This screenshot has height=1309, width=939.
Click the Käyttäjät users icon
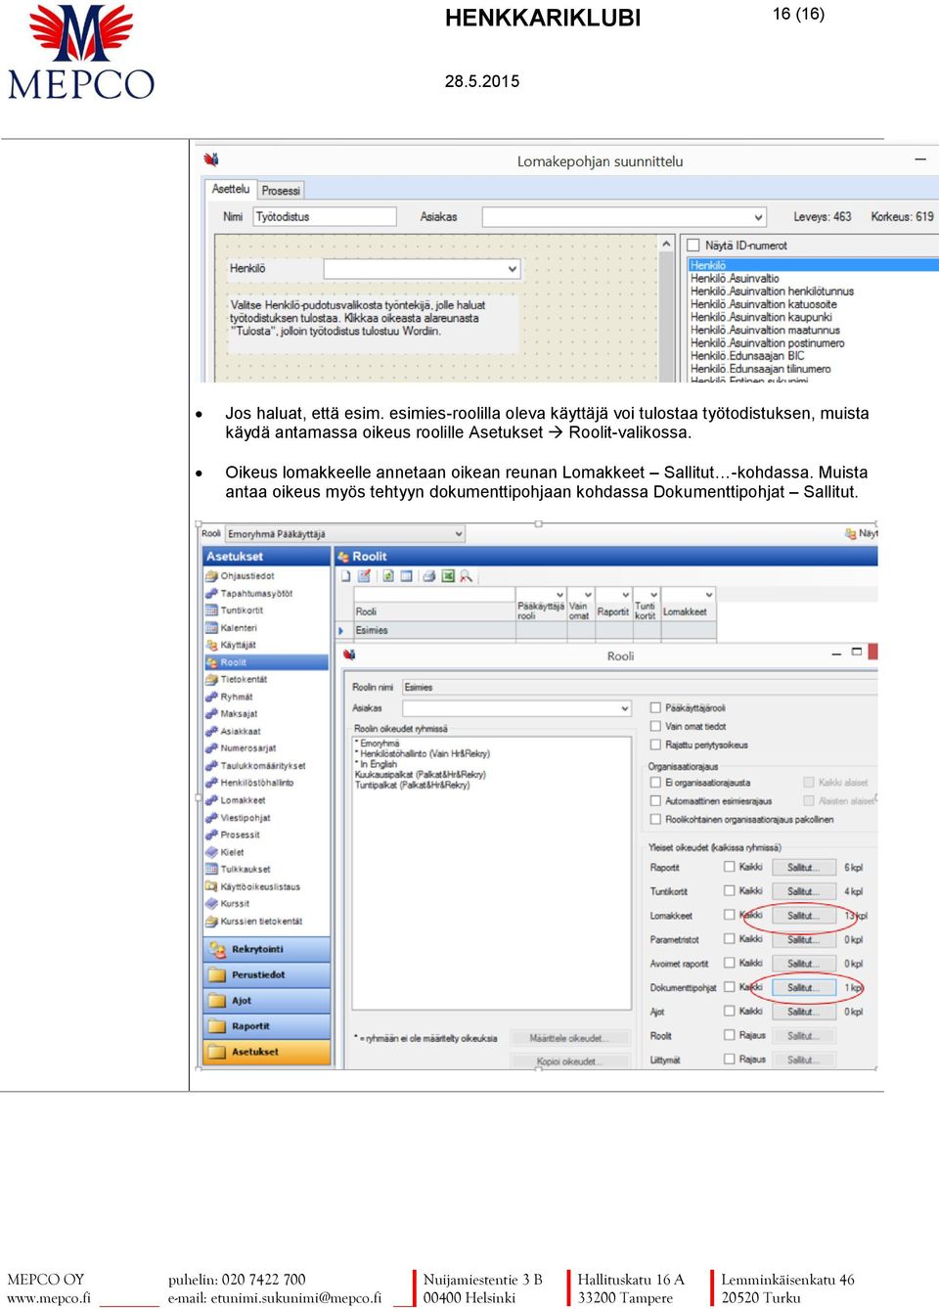pos(211,645)
